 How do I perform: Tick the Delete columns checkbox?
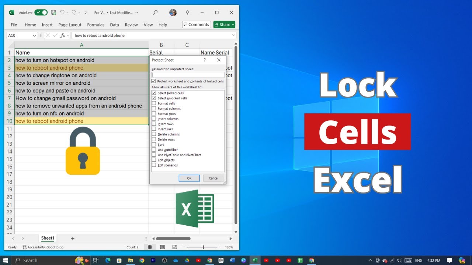(x=154, y=134)
